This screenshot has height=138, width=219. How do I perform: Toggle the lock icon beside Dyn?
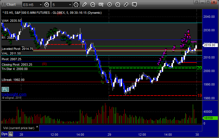[x=11, y=134]
